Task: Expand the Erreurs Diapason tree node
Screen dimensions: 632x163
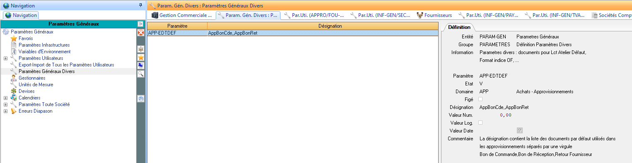Action: tap(5, 111)
